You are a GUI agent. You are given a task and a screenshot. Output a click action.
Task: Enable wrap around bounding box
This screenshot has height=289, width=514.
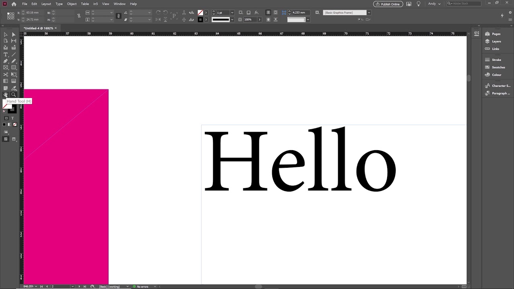[x=276, y=13]
